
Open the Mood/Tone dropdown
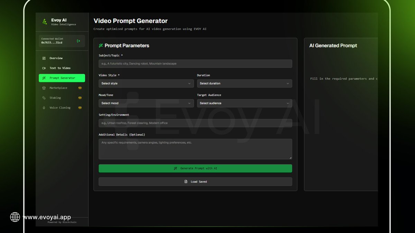click(x=146, y=103)
